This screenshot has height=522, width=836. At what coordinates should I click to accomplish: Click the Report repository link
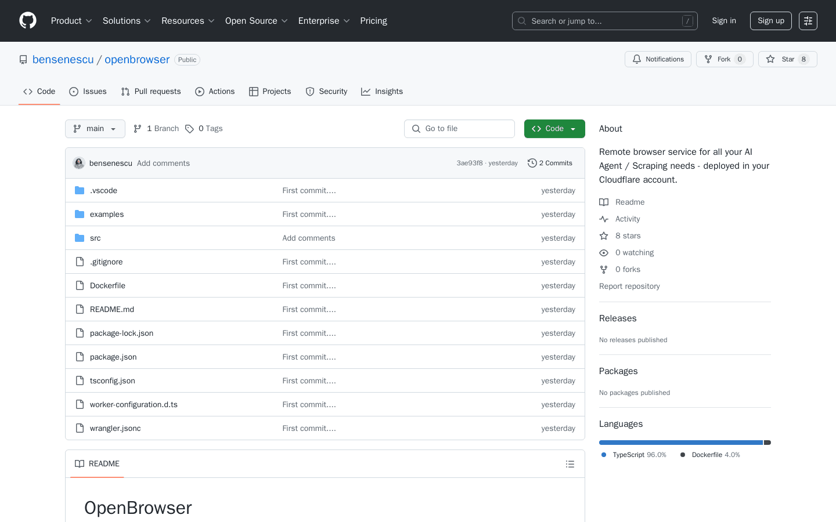[629, 287]
